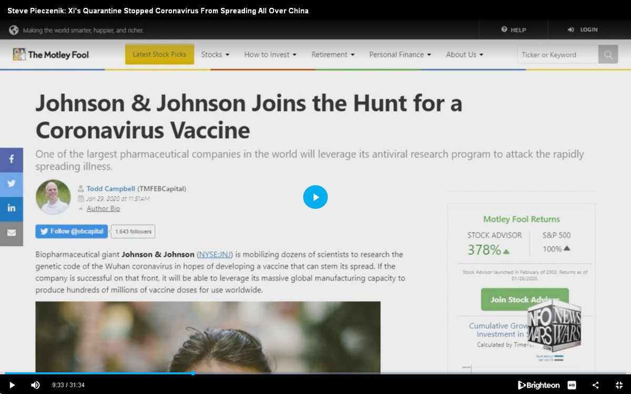Image resolution: width=631 pixels, height=394 pixels.
Task: Open the Author Bio link
Action: click(x=103, y=209)
